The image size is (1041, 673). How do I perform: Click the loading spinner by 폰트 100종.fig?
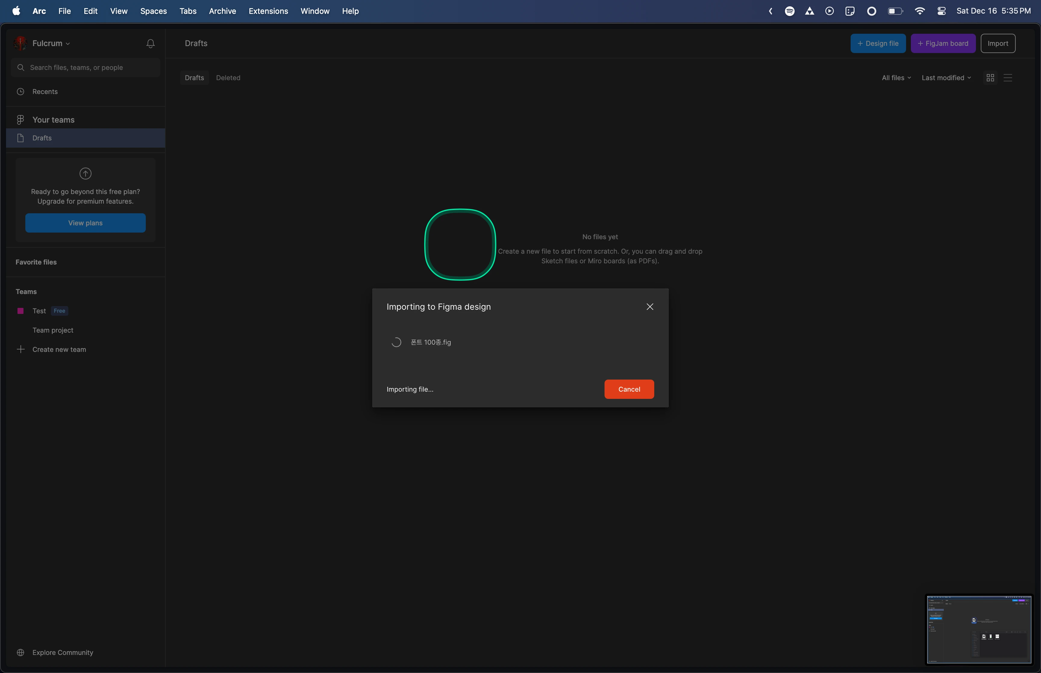(396, 342)
